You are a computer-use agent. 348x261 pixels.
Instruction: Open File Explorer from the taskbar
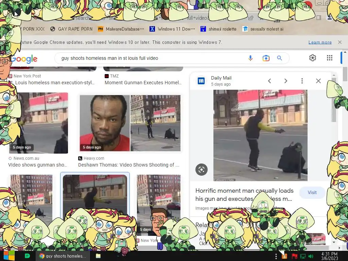[98, 256]
